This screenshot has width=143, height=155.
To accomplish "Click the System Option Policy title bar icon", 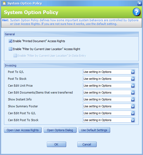I will tap(4, 3).
